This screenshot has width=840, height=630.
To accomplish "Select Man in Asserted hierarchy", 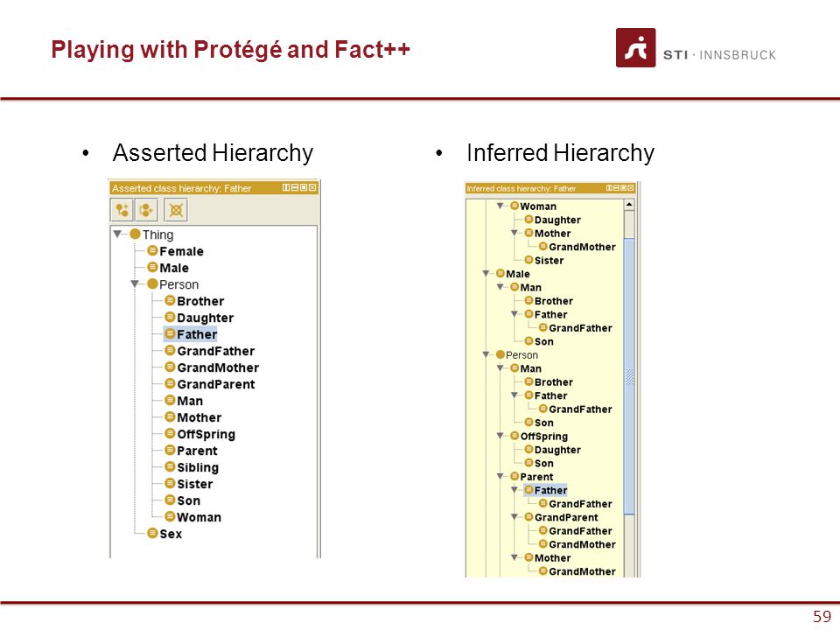I will 190,401.
